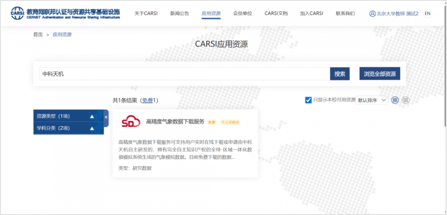
Task: Open the CARSI文档 menu item
Action: point(276,13)
